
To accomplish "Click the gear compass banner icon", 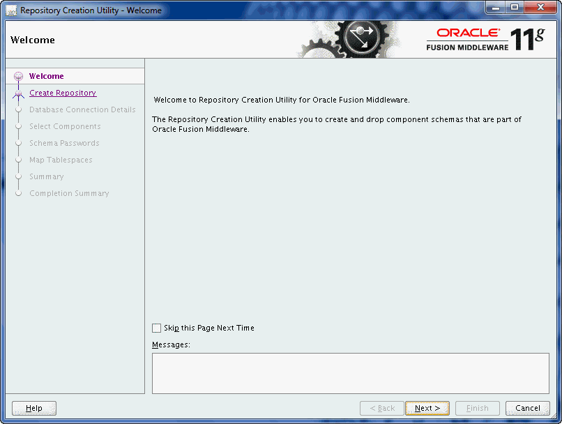I will click(362, 38).
